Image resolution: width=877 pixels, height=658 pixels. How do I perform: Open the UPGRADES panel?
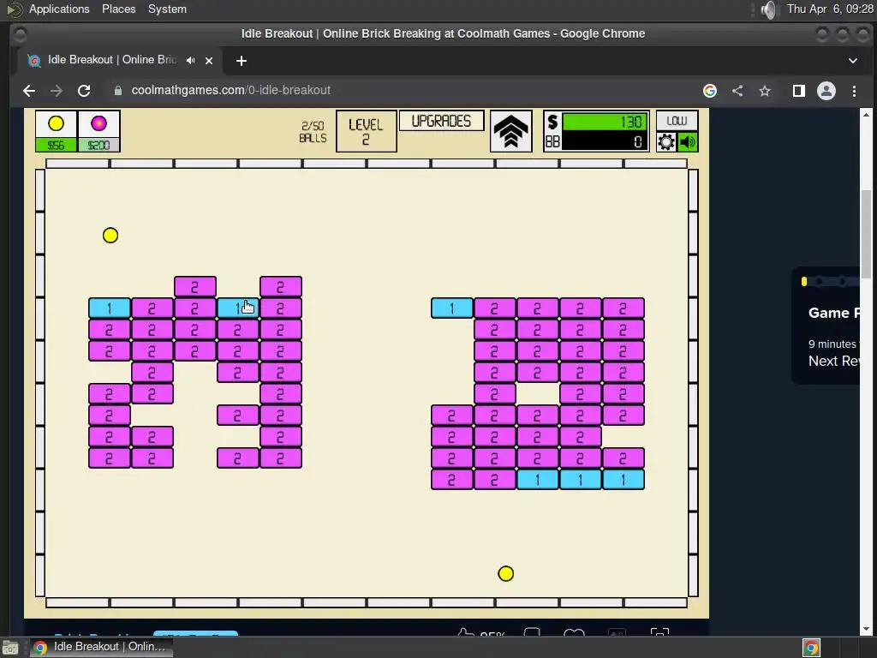click(441, 121)
